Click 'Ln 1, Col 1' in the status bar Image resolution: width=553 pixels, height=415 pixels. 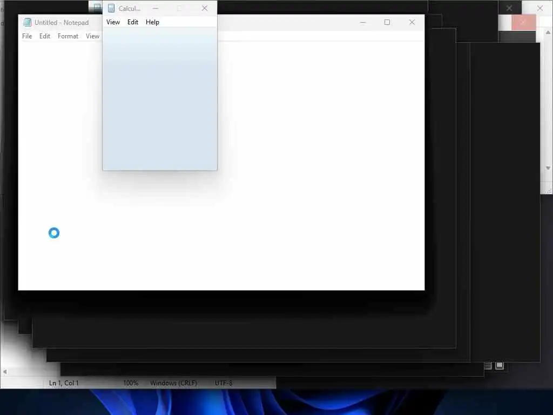pyautogui.click(x=64, y=383)
